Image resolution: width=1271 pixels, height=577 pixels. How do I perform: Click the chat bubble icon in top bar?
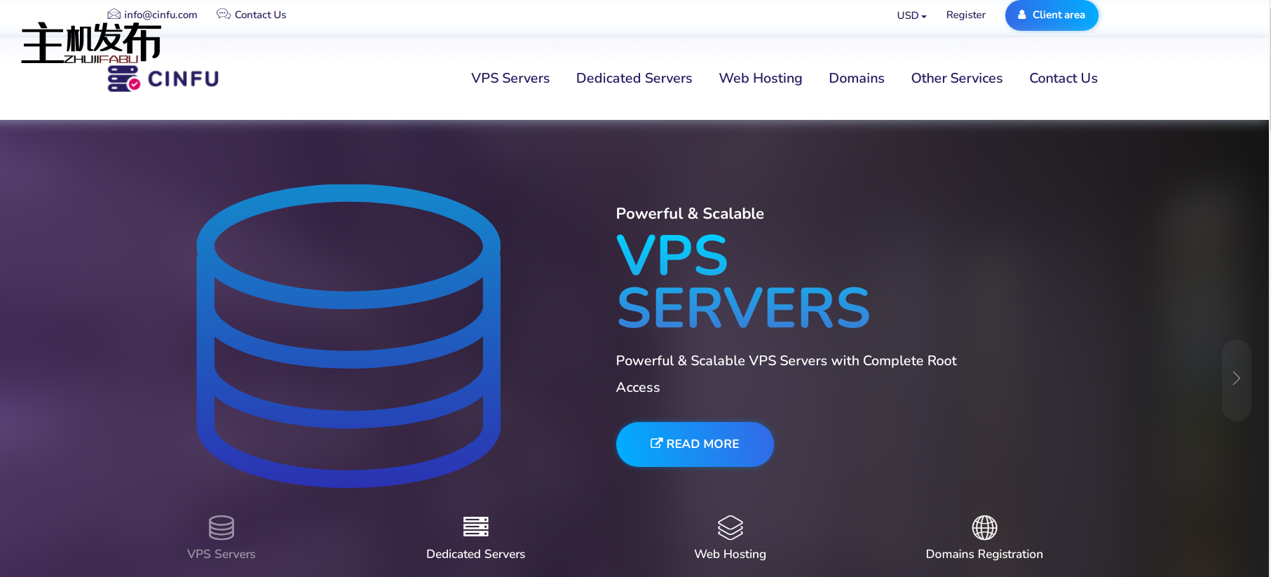pos(223,14)
